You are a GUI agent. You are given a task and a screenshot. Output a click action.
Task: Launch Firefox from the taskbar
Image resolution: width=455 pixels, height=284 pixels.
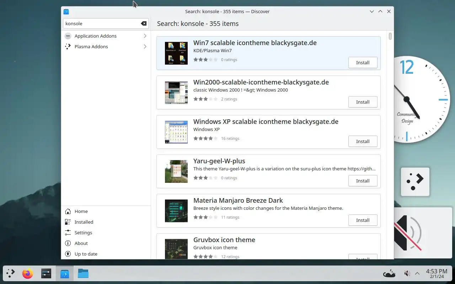click(27, 273)
